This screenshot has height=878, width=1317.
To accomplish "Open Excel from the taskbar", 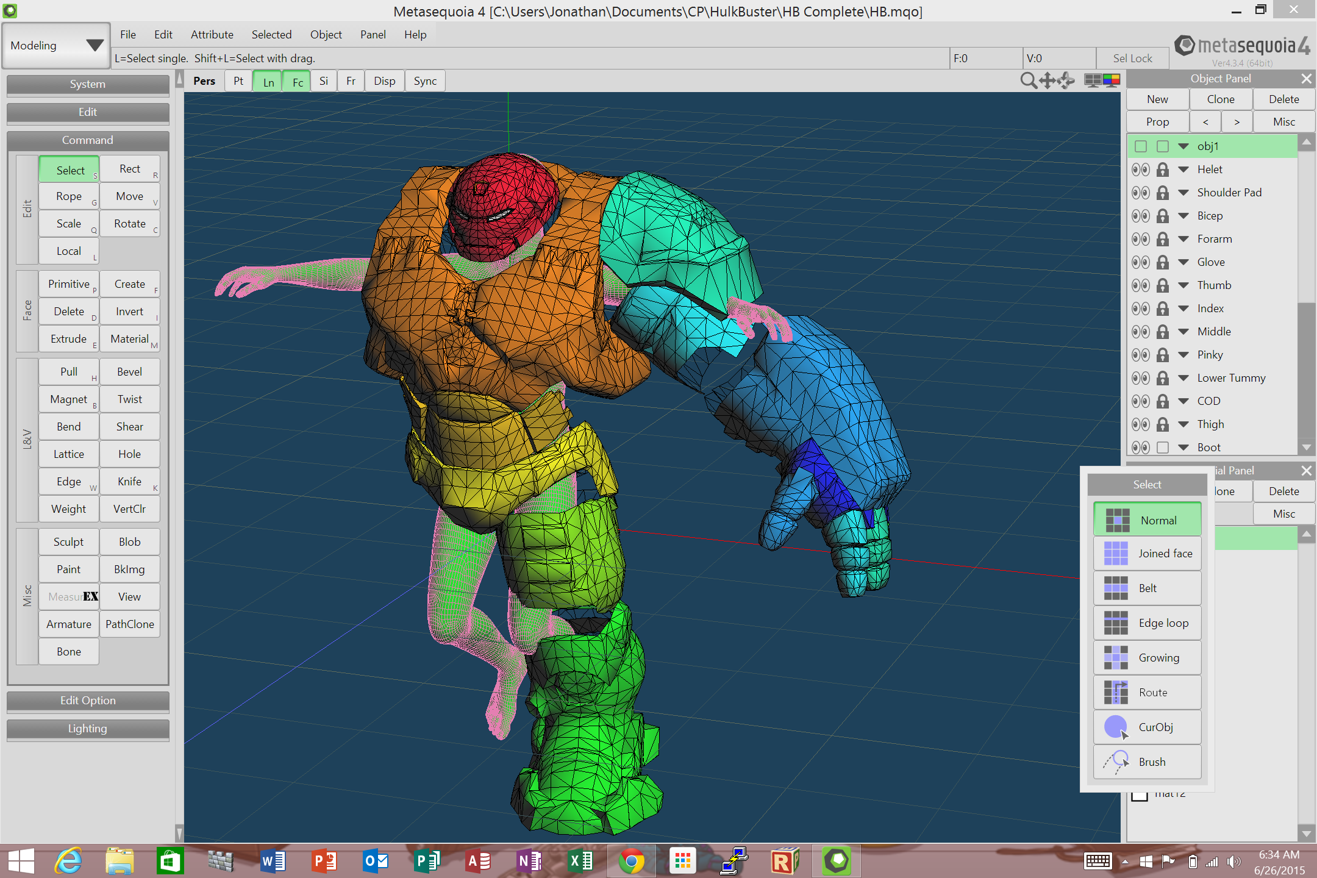I will 580,861.
